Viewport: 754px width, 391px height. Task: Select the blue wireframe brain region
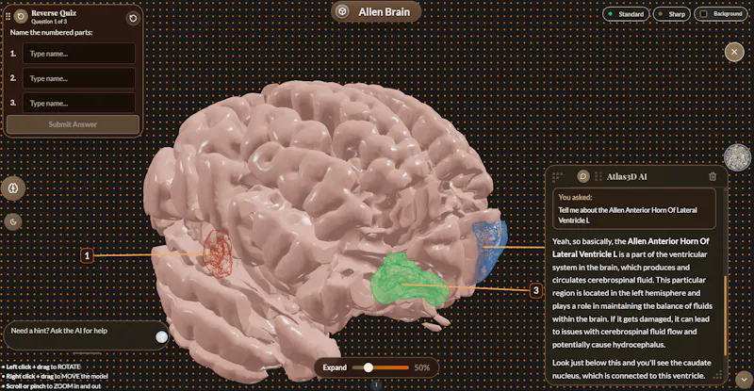[x=488, y=249]
